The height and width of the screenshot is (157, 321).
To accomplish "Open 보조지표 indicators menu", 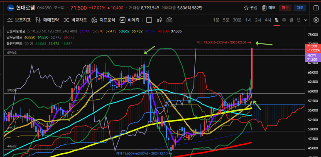I will coord(19,20).
